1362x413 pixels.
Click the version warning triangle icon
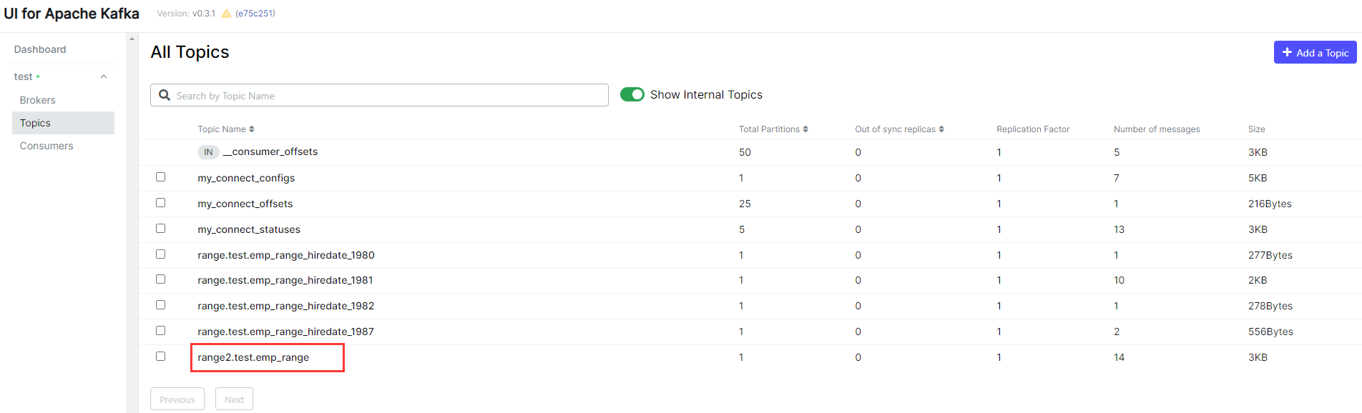click(226, 14)
